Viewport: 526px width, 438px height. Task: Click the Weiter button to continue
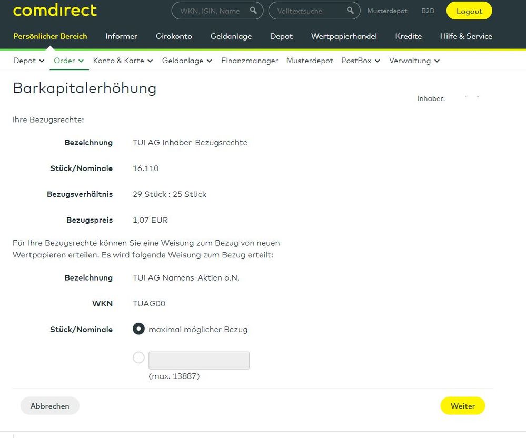tap(462, 405)
